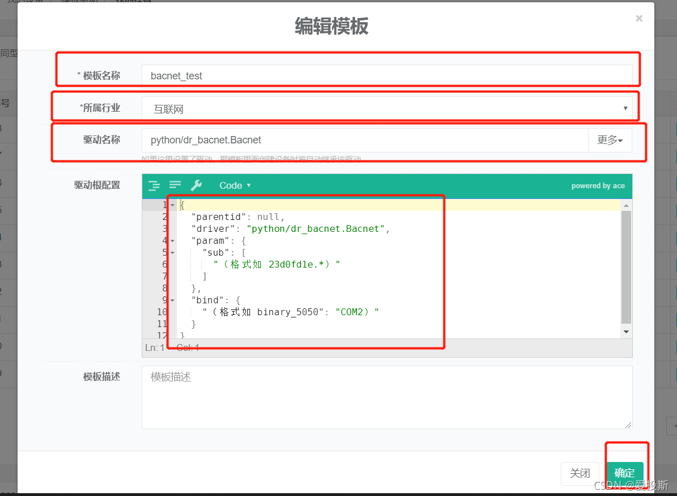The width and height of the screenshot is (677, 496).
Task: Click the 模板名称 field containing bacnet_test
Action: coord(386,76)
